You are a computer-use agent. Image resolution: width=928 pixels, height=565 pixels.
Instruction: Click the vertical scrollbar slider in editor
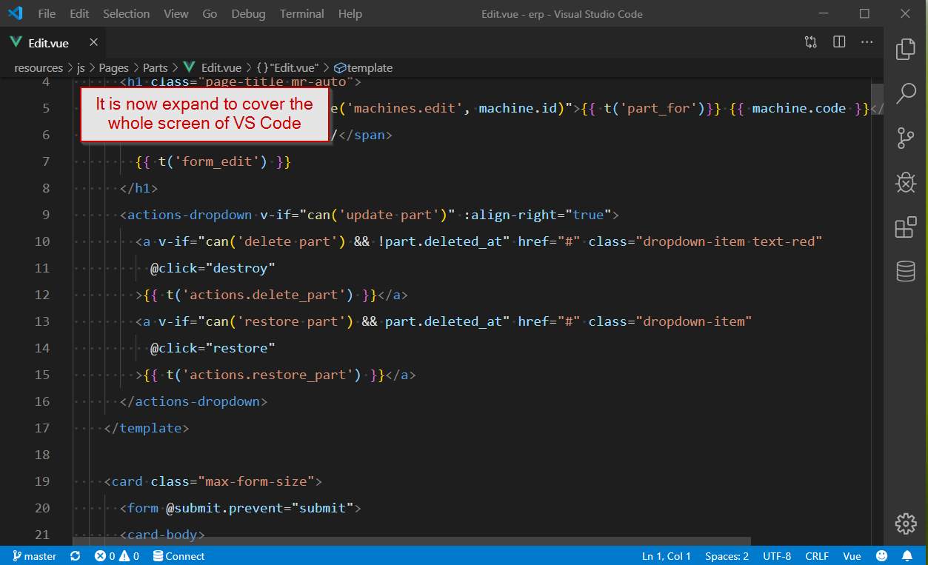point(877,99)
